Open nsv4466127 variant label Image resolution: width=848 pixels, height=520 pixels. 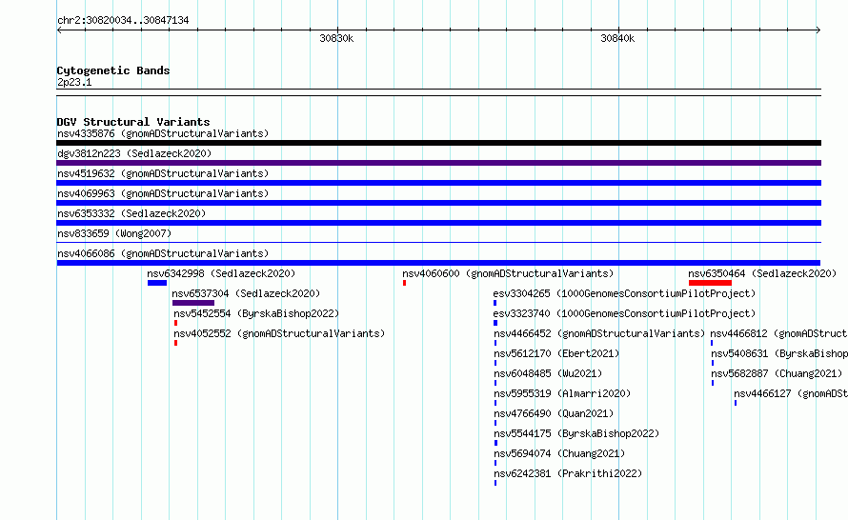(x=791, y=393)
